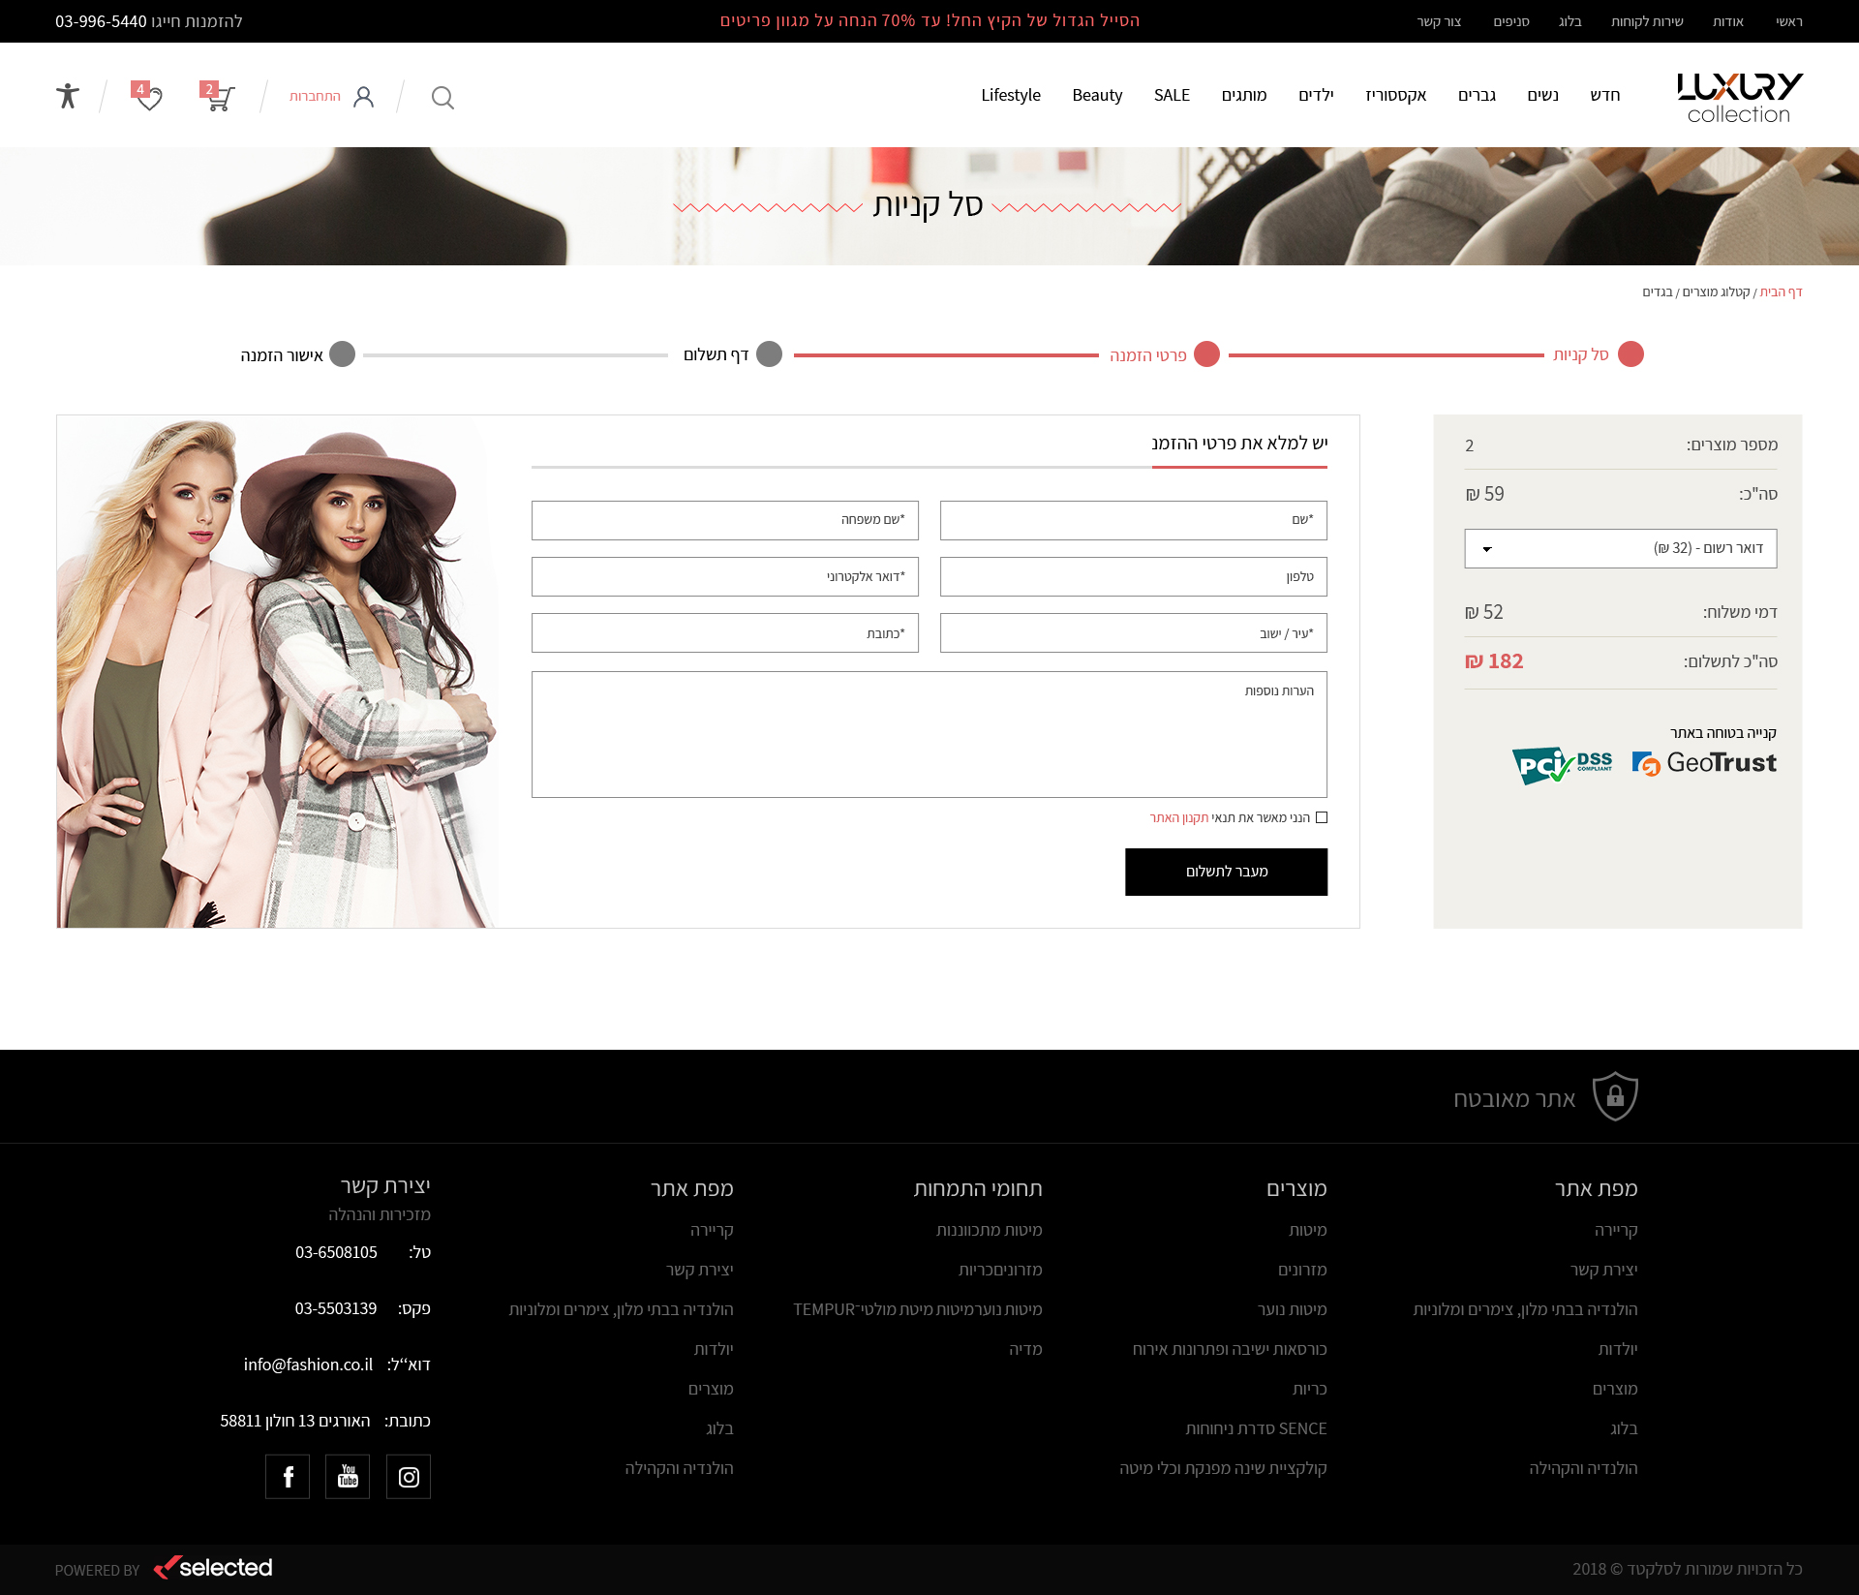
Task: Open the Beauty menu item
Action: tap(1097, 95)
